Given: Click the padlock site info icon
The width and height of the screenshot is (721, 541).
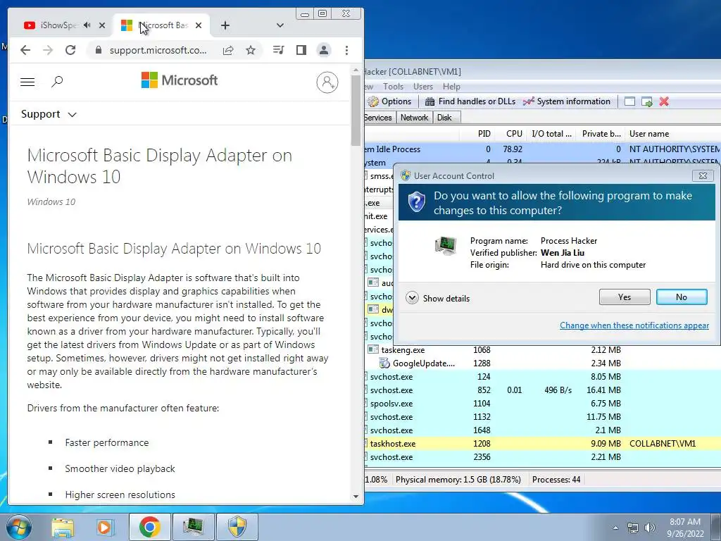Looking at the screenshot, I should (98, 50).
